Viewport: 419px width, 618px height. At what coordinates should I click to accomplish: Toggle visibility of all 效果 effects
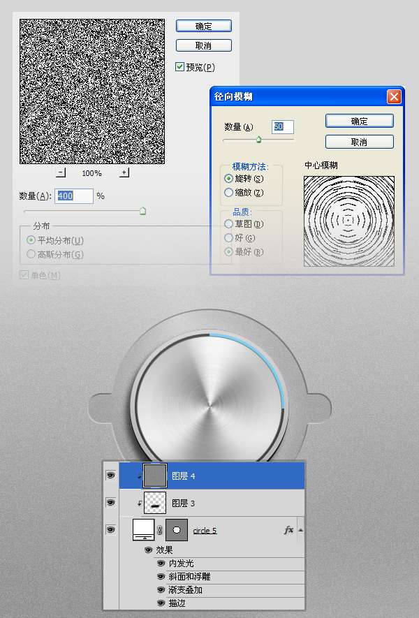(x=149, y=550)
